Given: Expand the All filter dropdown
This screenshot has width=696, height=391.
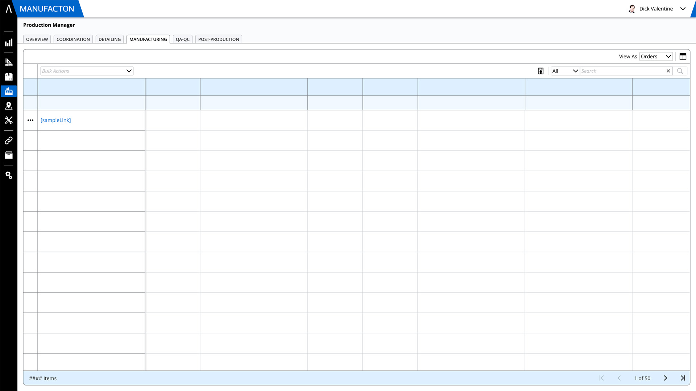Looking at the screenshot, I should 565,71.
